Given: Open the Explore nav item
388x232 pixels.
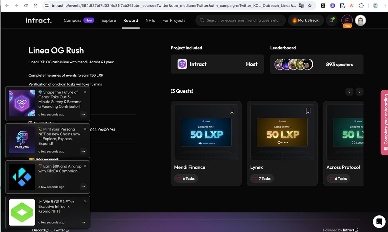Looking at the screenshot, I should [109, 20].
